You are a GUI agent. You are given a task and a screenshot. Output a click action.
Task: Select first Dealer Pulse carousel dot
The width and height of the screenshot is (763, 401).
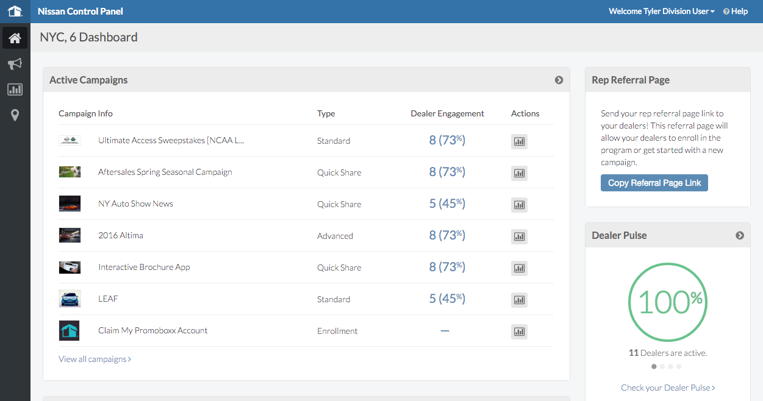click(654, 366)
